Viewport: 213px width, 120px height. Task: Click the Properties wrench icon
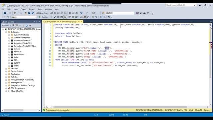pos(141,13)
